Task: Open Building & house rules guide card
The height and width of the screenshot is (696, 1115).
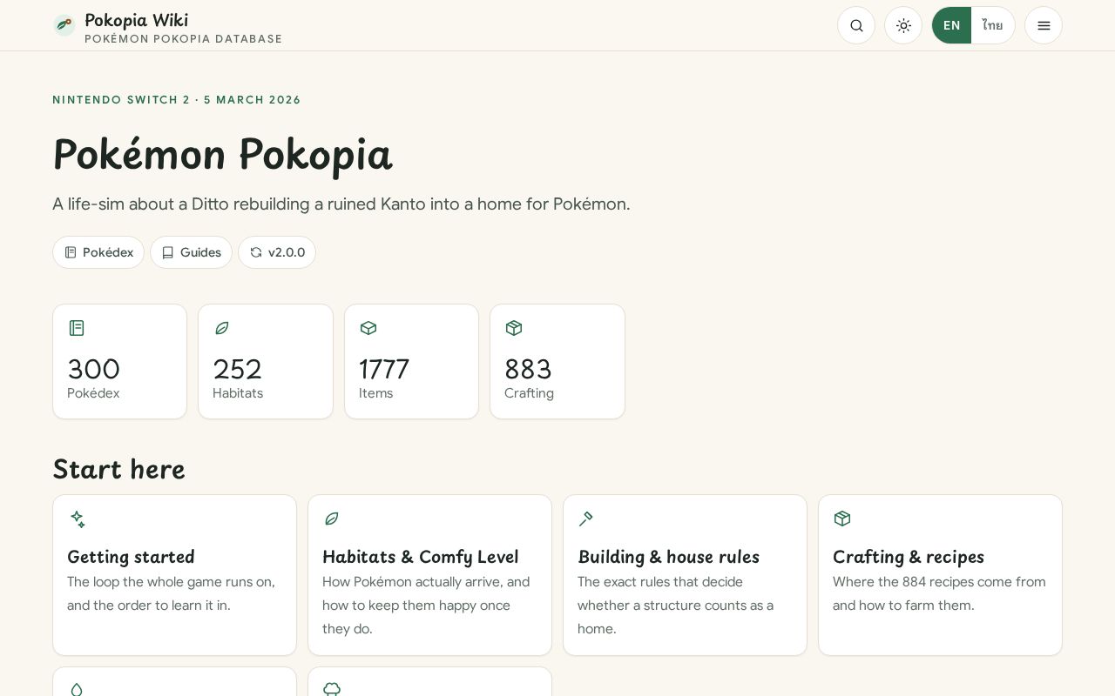Action: coord(685,575)
